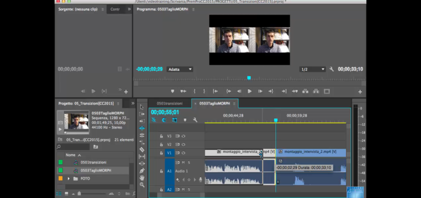Click the Lift button in Program monitor

(305, 91)
